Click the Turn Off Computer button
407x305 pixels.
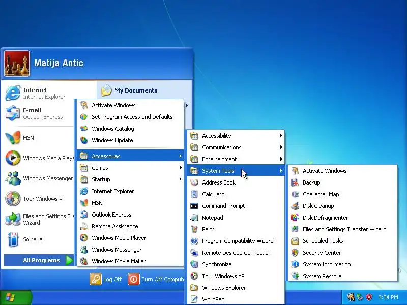click(x=157, y=279)
